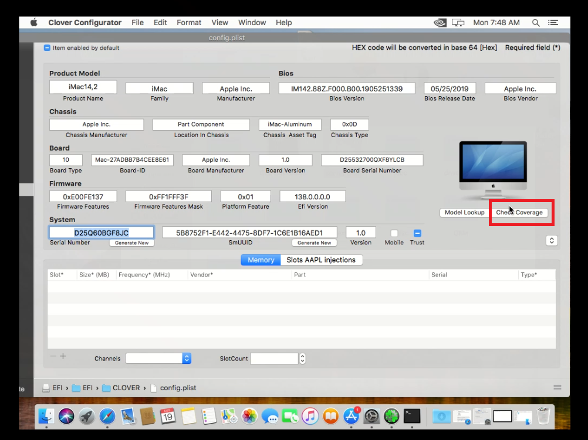Switch to Slots AAPL injections tab
This screenshot has height=440, width=588.
321,260
